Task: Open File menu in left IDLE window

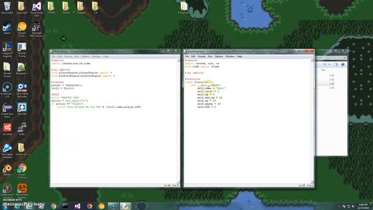Action: click(x=53, y=57)
